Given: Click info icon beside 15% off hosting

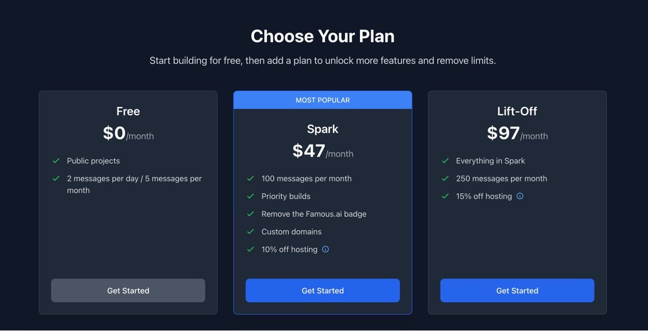Looking at the screenshot, I should [520, 196].
